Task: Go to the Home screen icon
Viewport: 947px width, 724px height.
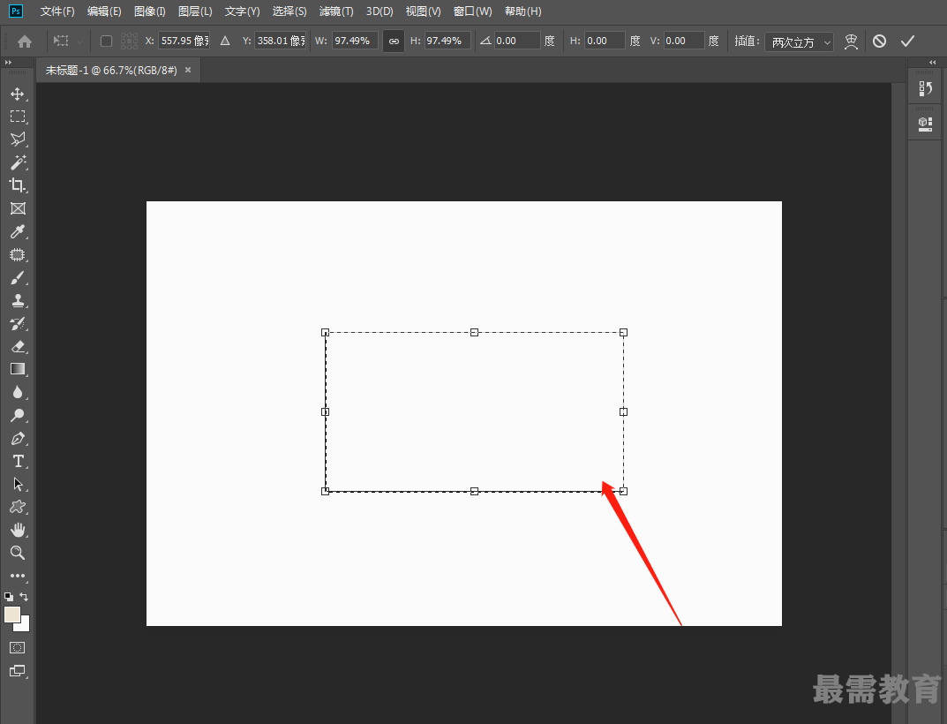Action: [x=25, y=41]
